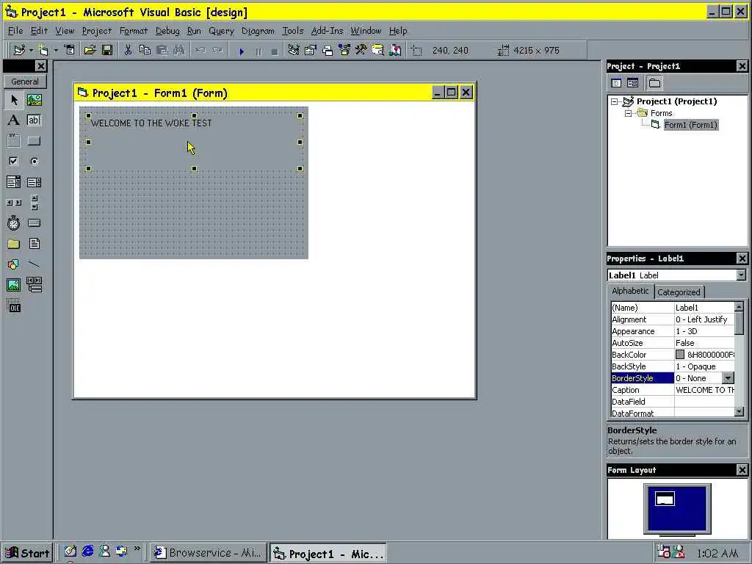The image size is (752, 564).
Task: Click the Properties list scroll-down arrow
Action: (739, 411)
